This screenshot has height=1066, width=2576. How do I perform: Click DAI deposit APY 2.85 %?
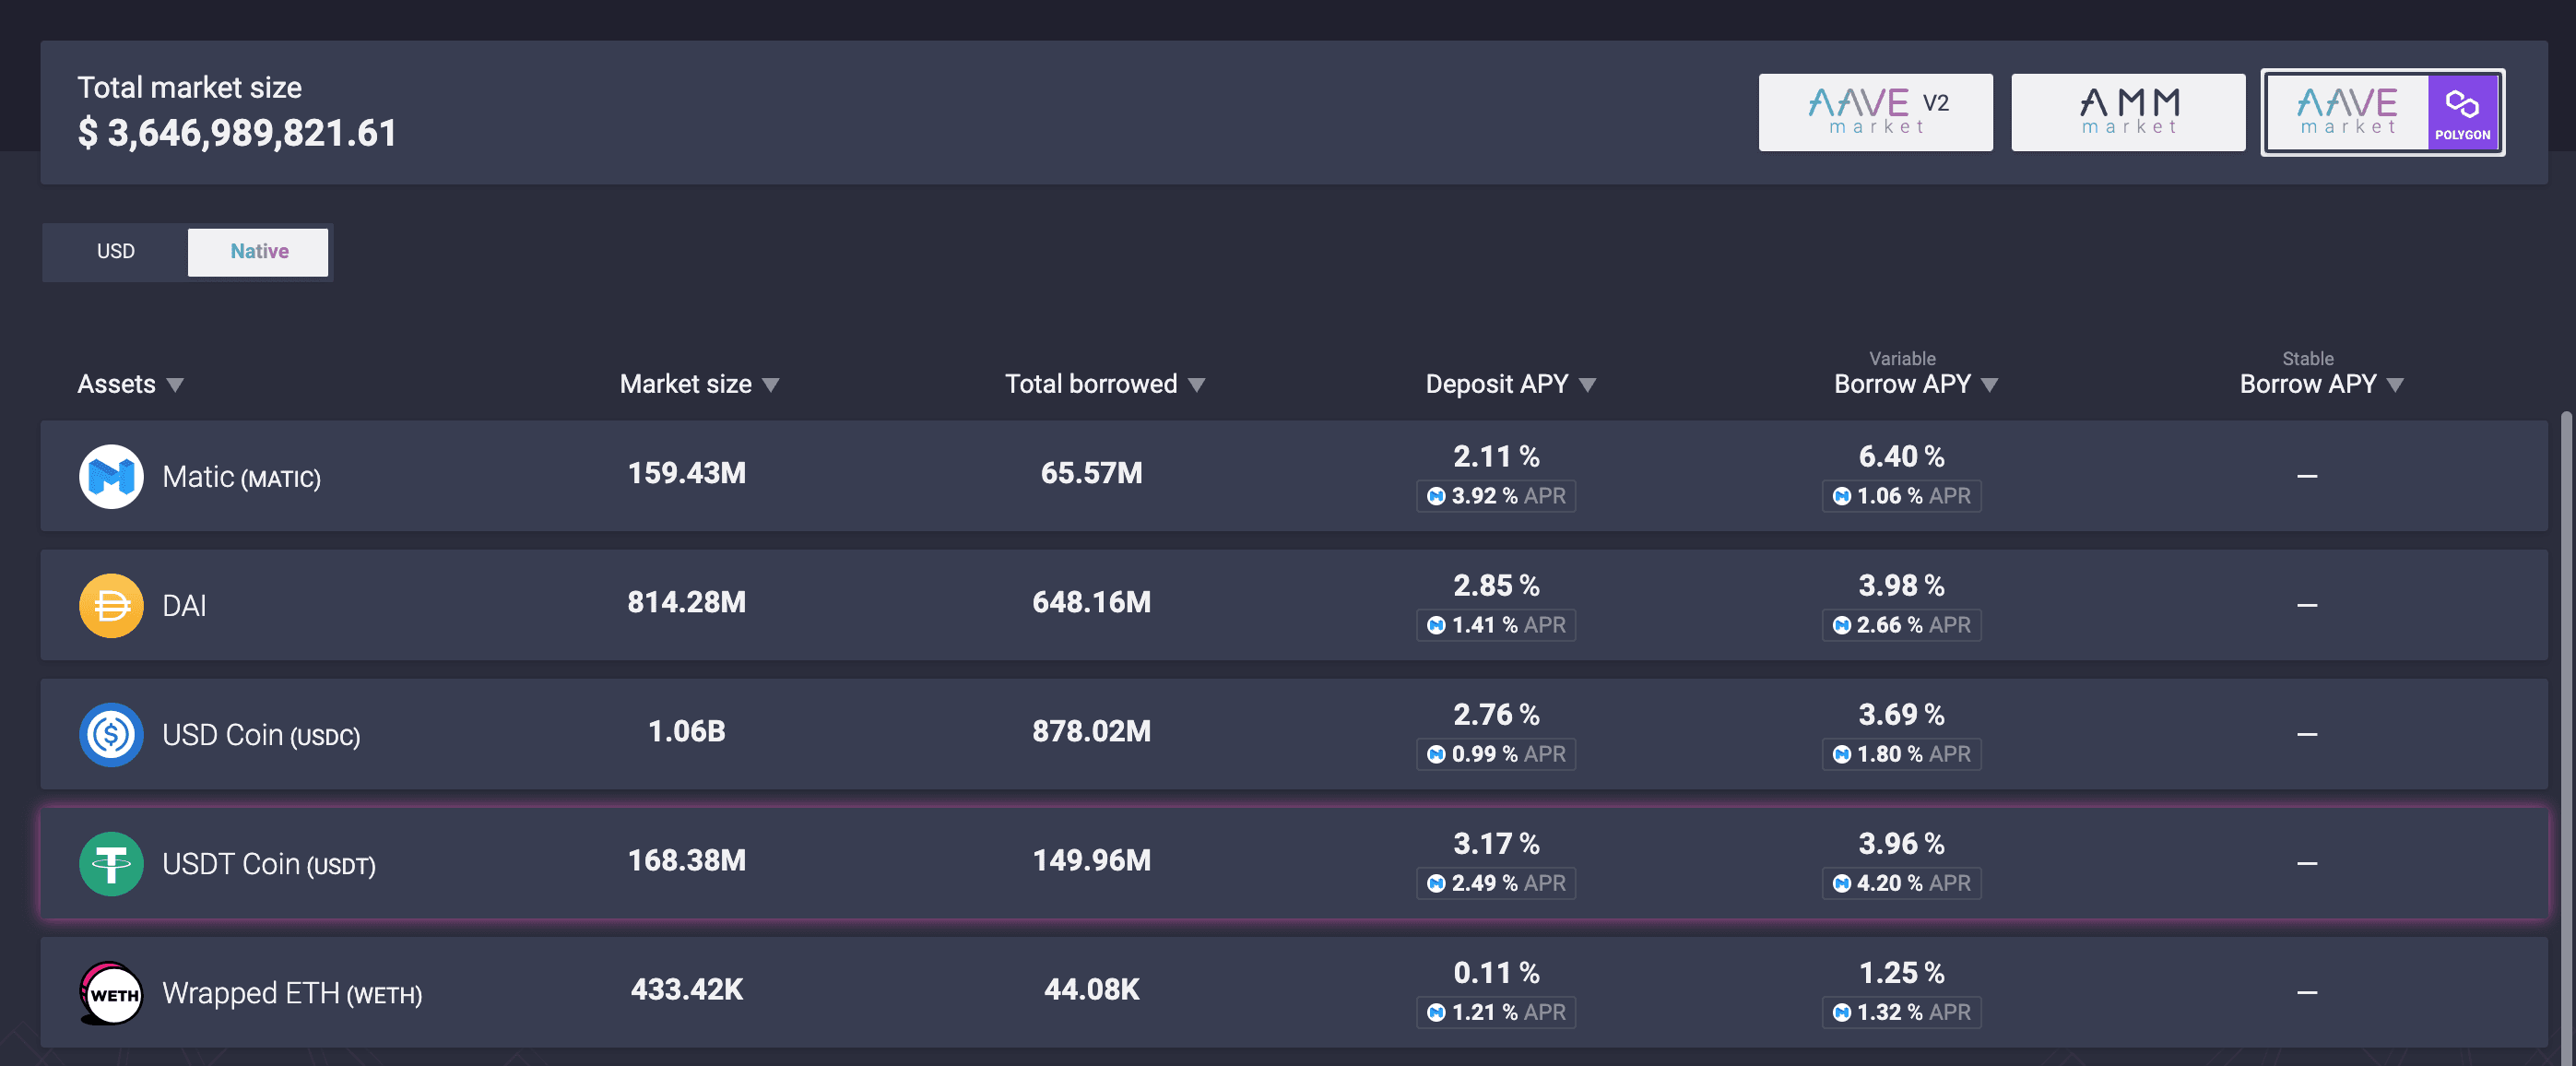pos(1496,586)
